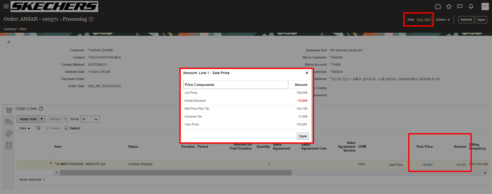
Task: Click the UOM column header
Action: click(362, 147)
